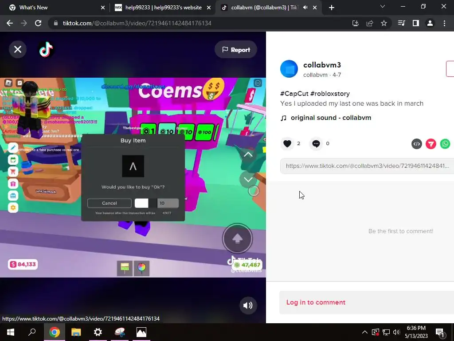The image size is (454, 341).
Task: Click the embed code icon
Action: coord(417,144)
